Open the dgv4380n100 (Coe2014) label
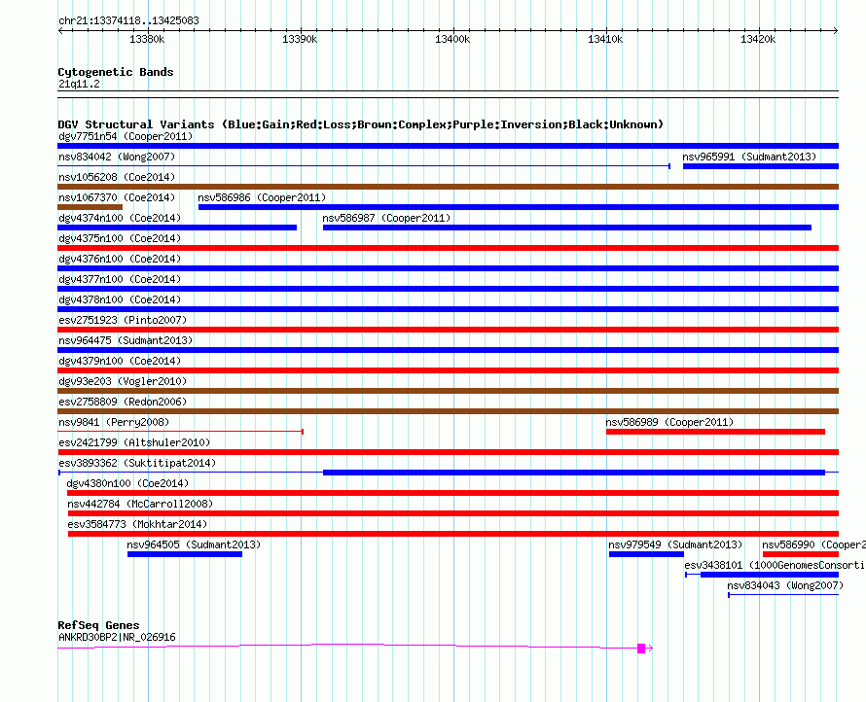866x702 pixels. click(127, 483)
